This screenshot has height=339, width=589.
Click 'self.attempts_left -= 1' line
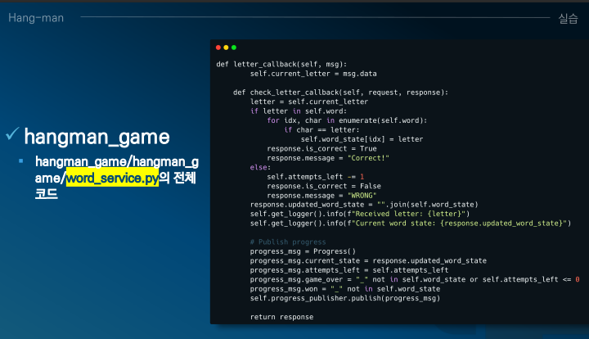pyautogui.click(x=316, y=177)
